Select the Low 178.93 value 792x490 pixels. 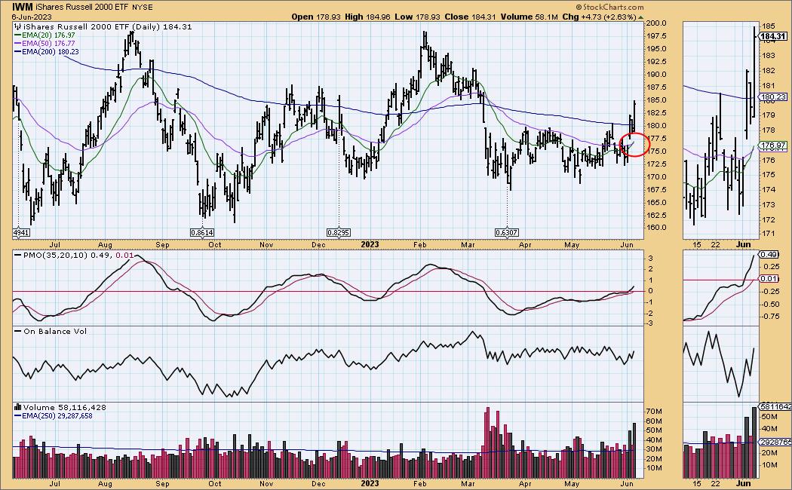[x=419, y=17]
